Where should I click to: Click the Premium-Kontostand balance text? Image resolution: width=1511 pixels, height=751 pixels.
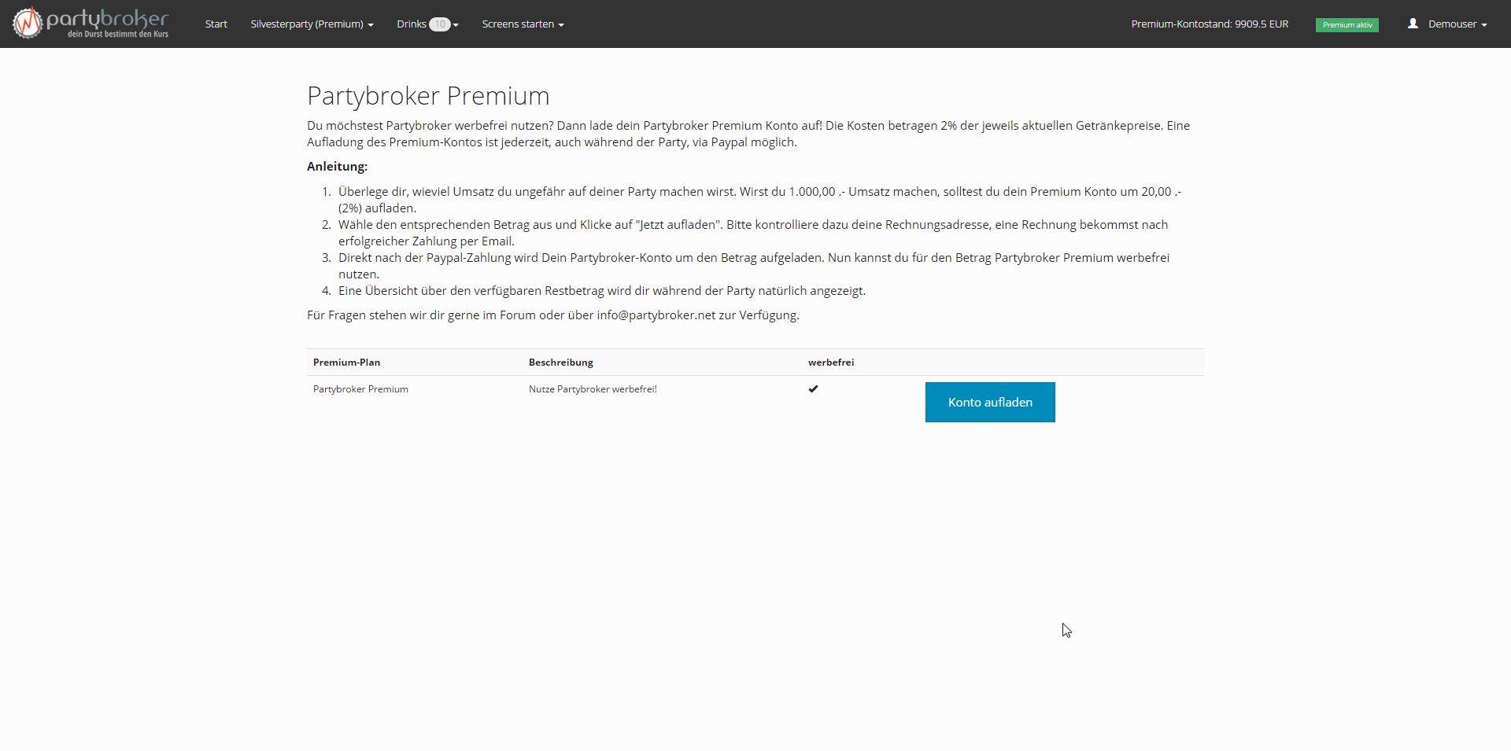[1210, 24]
